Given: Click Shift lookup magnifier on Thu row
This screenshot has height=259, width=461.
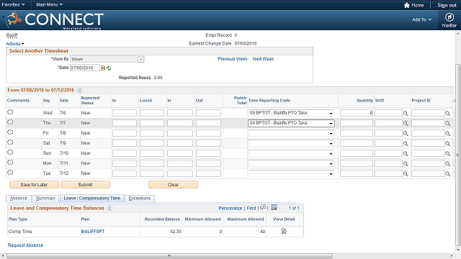Looking at the screenshot, I should 406,123.
